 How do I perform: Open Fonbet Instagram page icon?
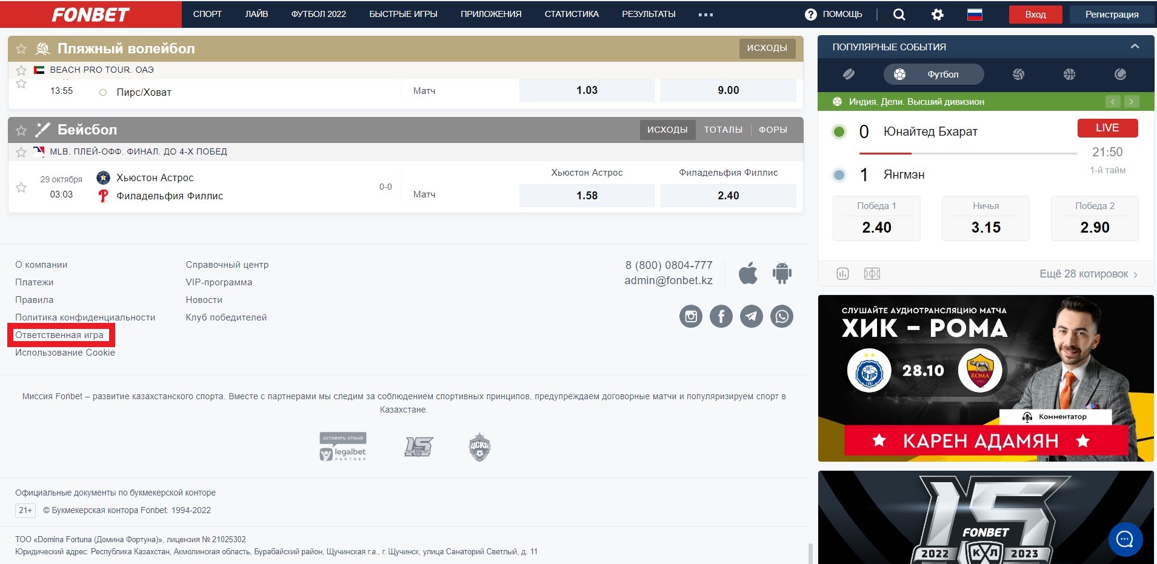691,316
